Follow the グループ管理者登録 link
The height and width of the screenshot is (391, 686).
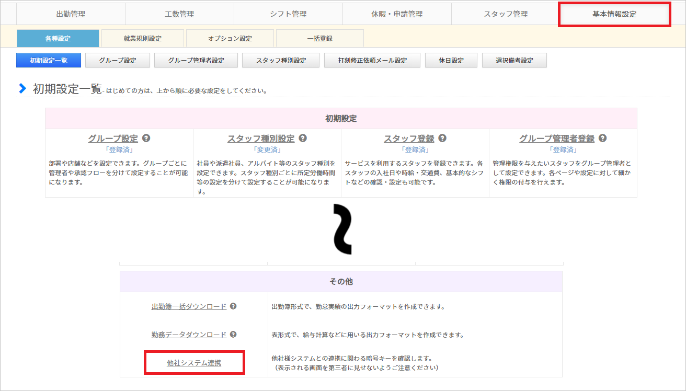(557, 139)
